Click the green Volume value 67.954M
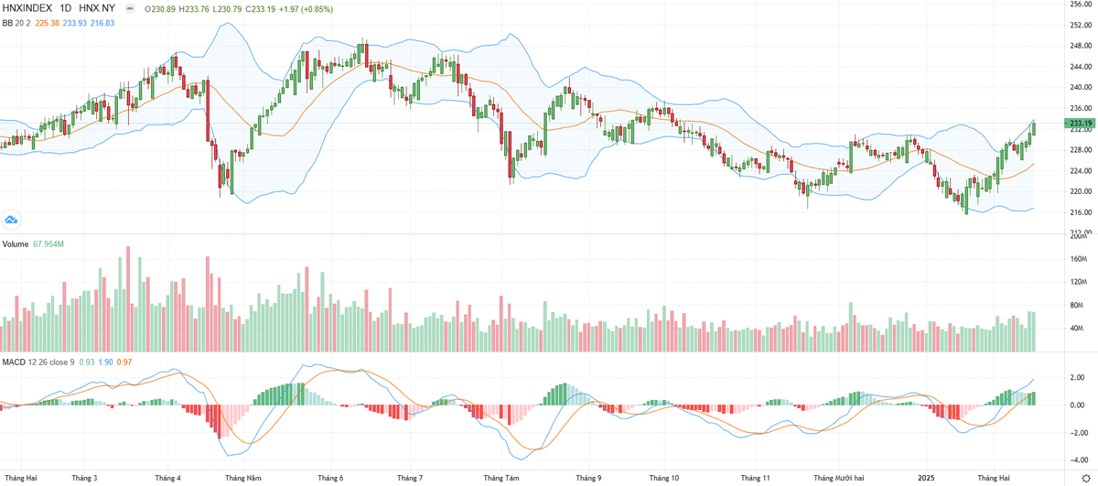This screenshot has width=1098, height=486. (49, 244)
